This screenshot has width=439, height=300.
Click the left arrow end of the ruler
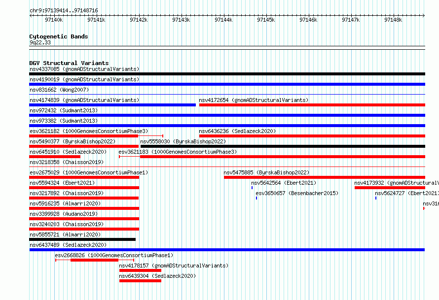tap(31, 15)
